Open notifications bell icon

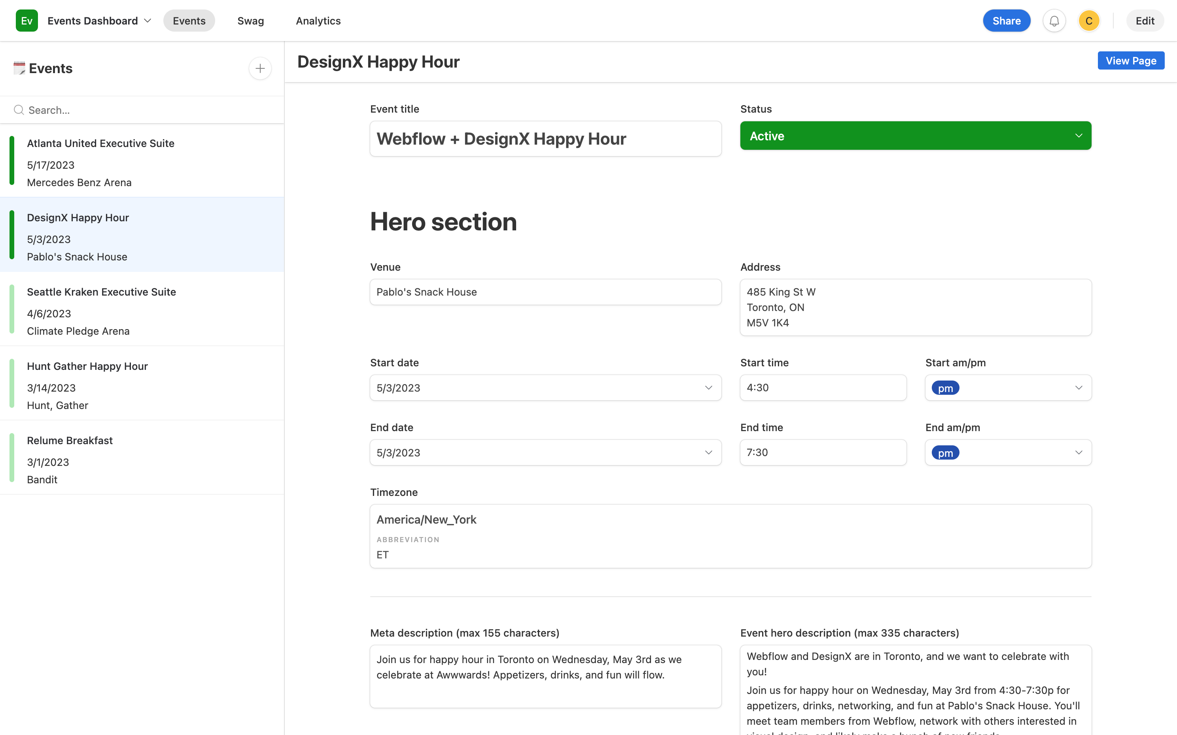tap(1054, 21)
